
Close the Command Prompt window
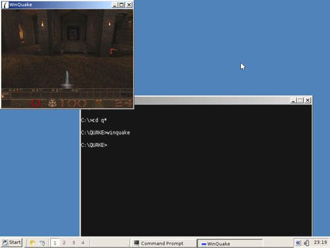tap(308, 101)
